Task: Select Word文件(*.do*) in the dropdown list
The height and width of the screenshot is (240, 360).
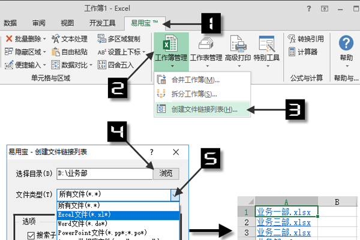Action: coord(118,223)
